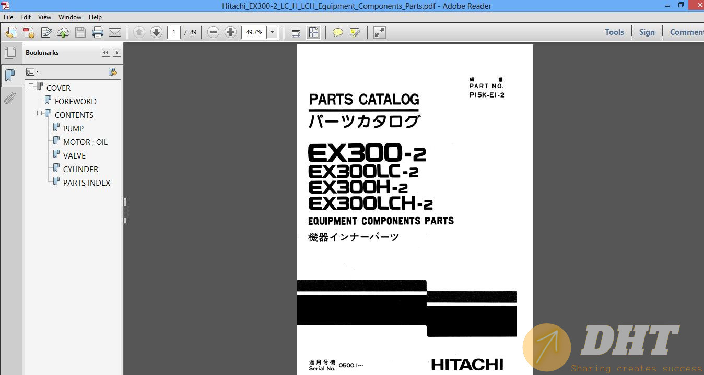Open the Edit menu
Image resolution: width=704 pixels, height=375 pixels.
coord(26,17)
